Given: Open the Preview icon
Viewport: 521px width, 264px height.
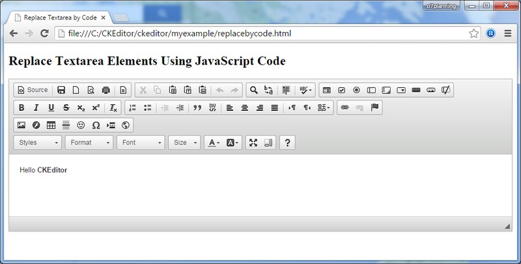Looking at the screenshot, I should coord(91,90).
